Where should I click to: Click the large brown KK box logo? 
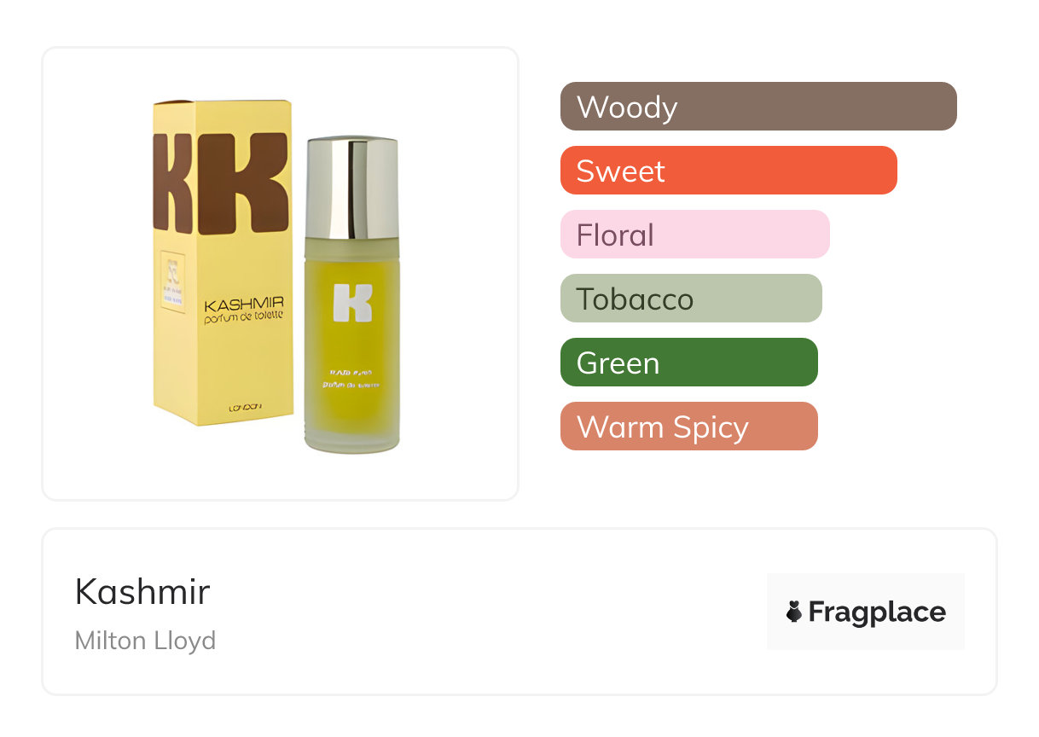coord(220,183)
